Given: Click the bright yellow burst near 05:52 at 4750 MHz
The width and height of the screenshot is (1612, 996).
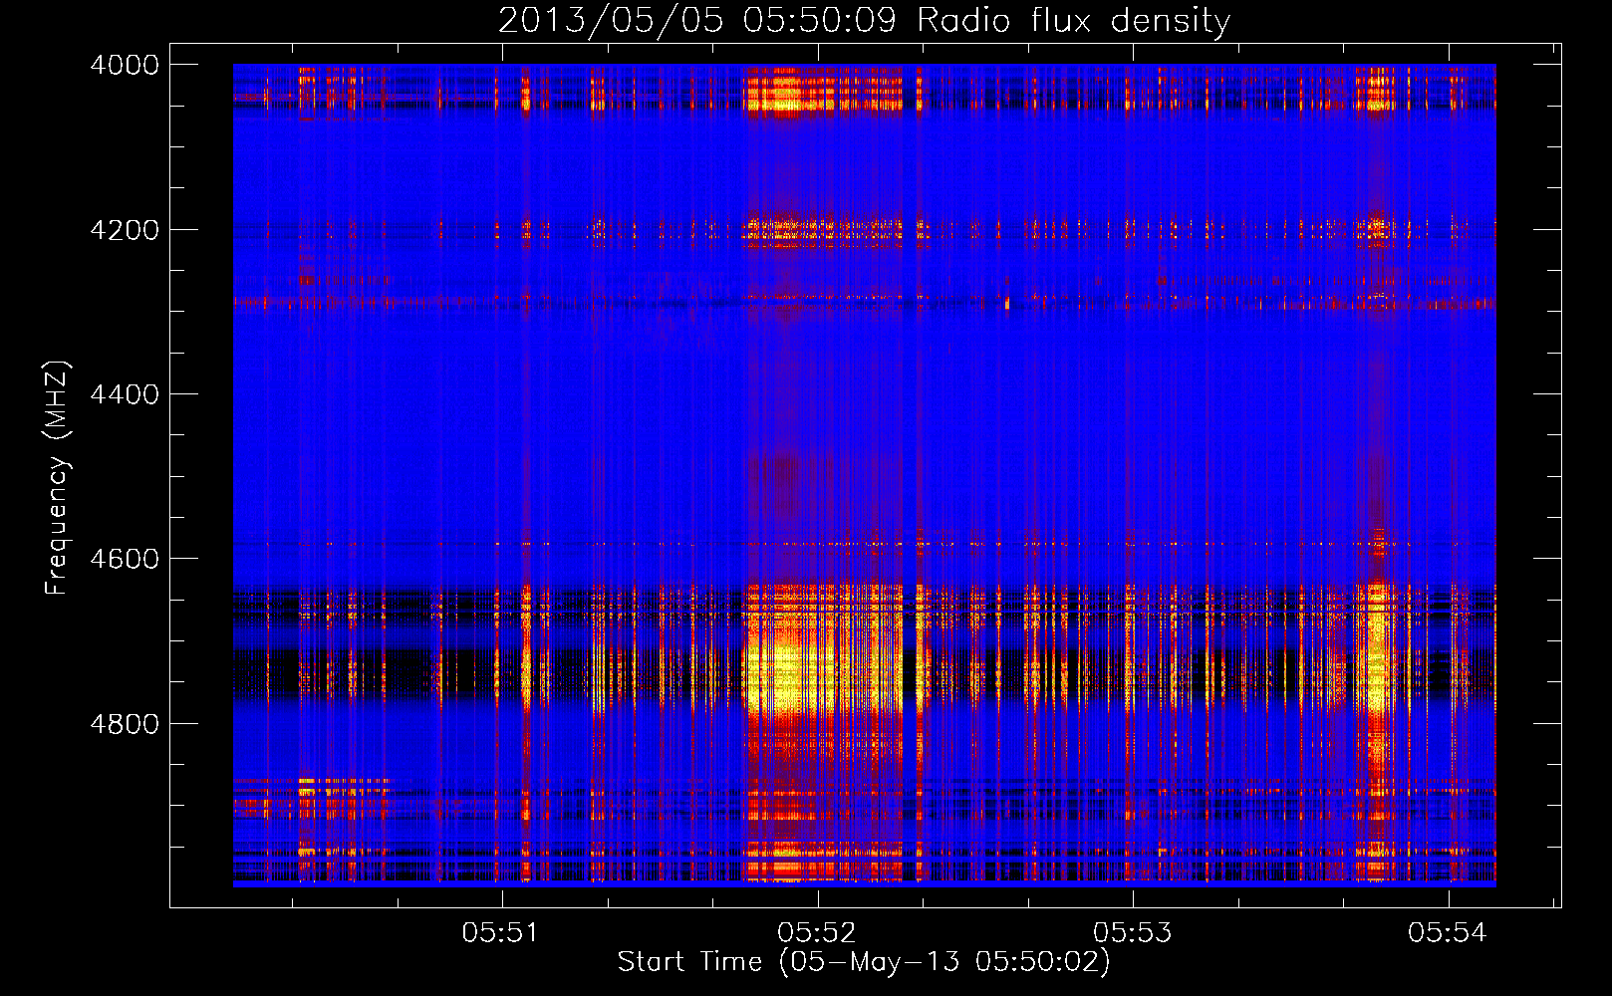Looking at the screenshot, I should click(787, 687).
